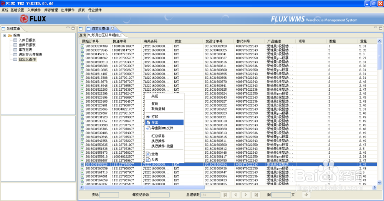Click the table's scroll-down arrow

pyautogui.click(x=379, y=183)
